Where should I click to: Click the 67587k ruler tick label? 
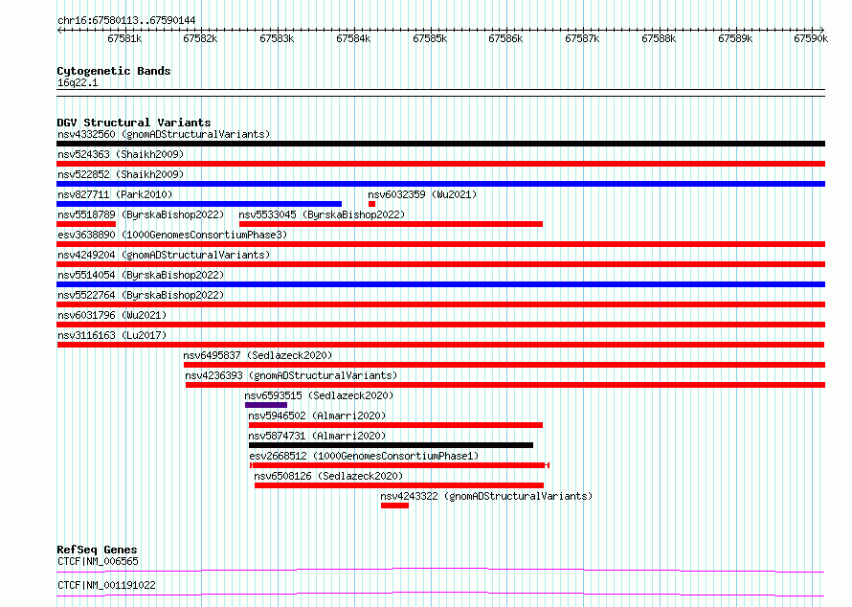pos(582,38)
